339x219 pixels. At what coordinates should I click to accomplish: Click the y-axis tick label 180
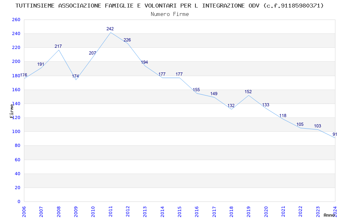point(16,76)
